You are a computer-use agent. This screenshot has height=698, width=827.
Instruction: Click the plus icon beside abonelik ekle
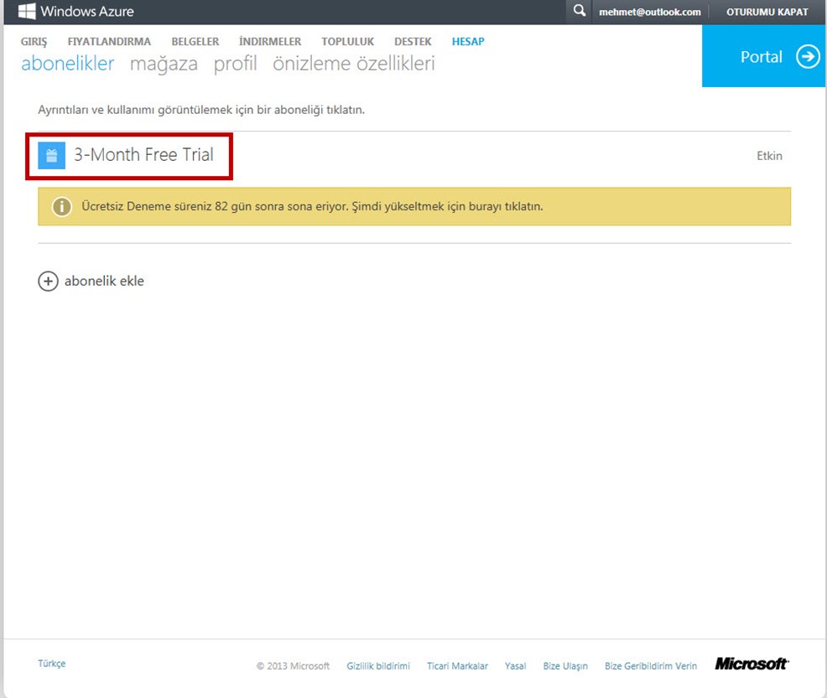pyautogui.click(x=48, y=281)
